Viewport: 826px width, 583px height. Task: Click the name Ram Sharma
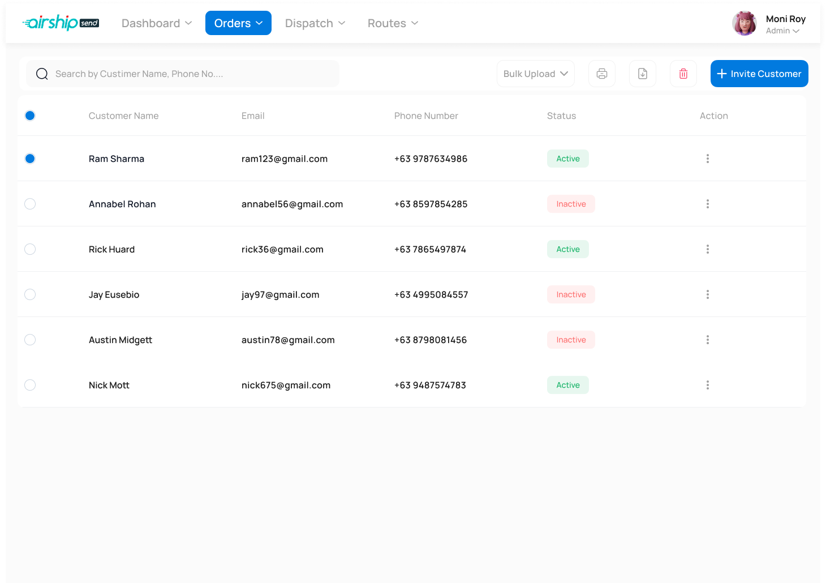(117, 158)
